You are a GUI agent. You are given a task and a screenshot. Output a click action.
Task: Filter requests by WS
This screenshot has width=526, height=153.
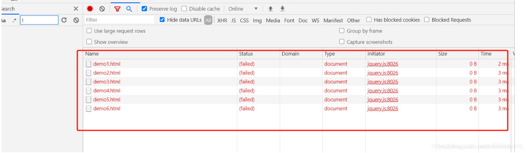[x=316, y=20]
